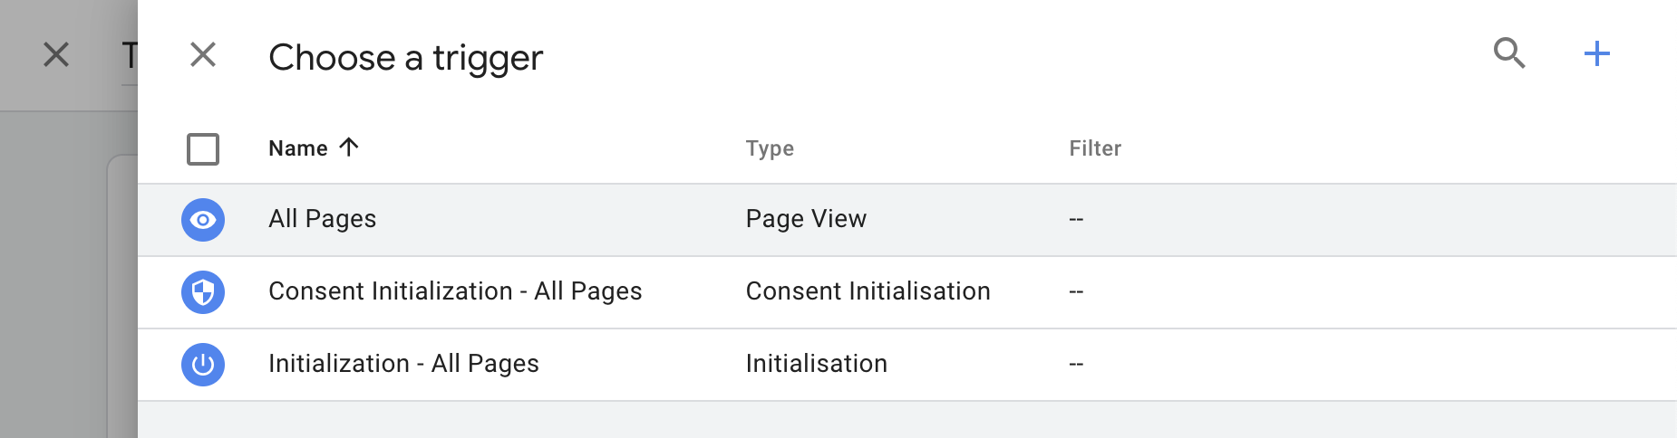Add new trigger with plus icon

click(x=1596, y=53)
